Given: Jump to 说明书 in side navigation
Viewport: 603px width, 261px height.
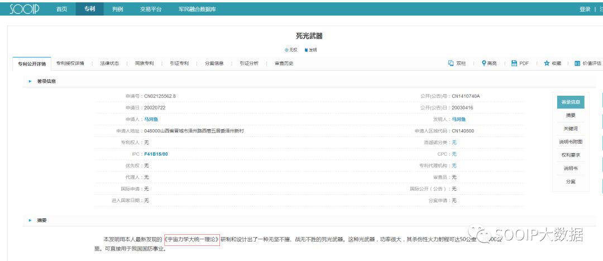Looking at the screenshot, I should click(x=570, y=168).
